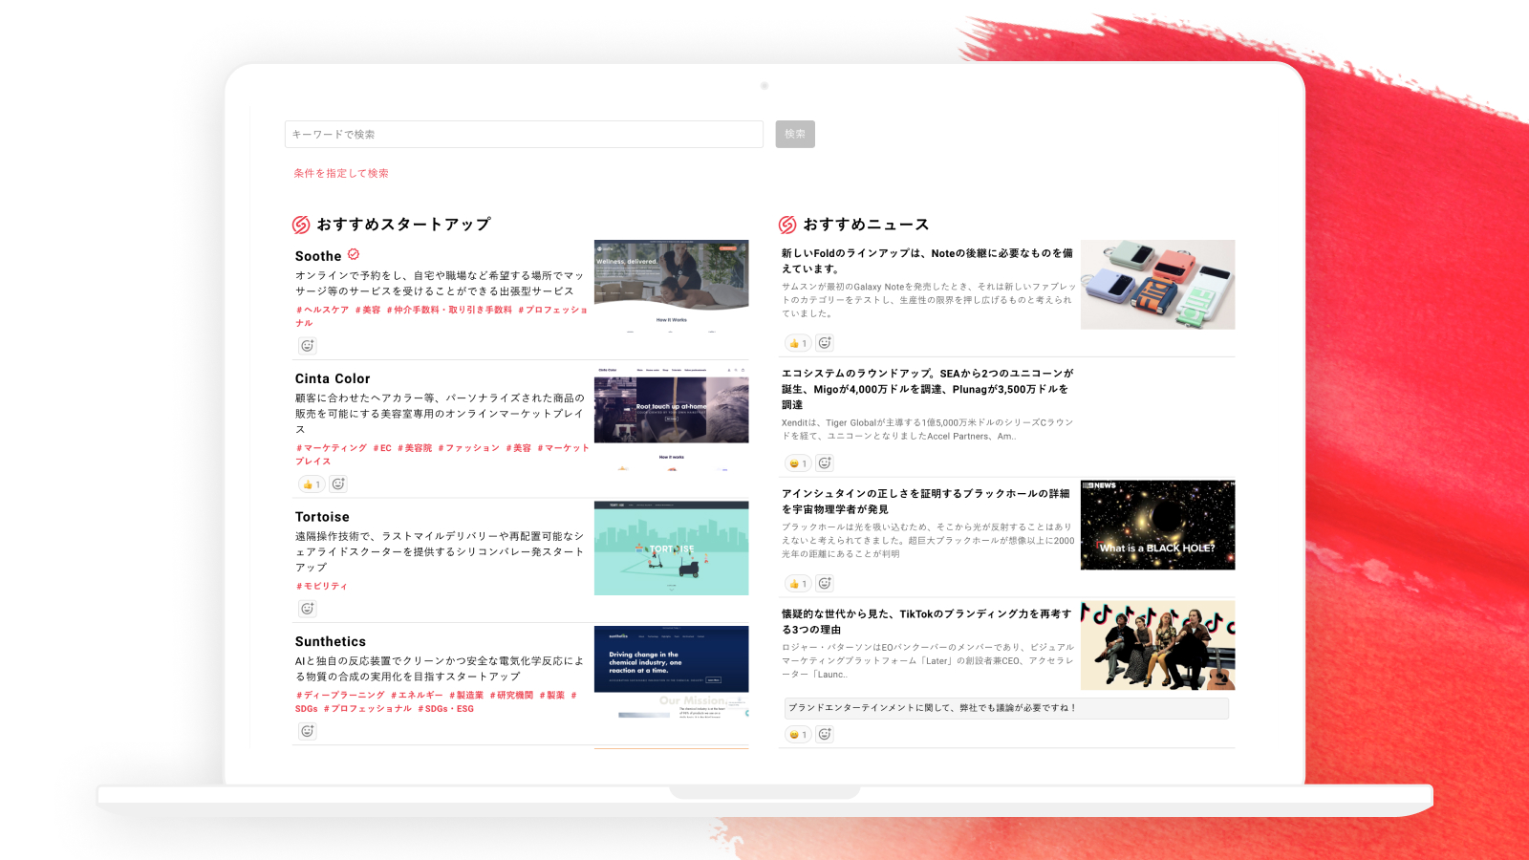Screen dimensions: 1529x860
Task: Select the #モビリティ tag under Tortoise
Action: (x=322, y=587)
